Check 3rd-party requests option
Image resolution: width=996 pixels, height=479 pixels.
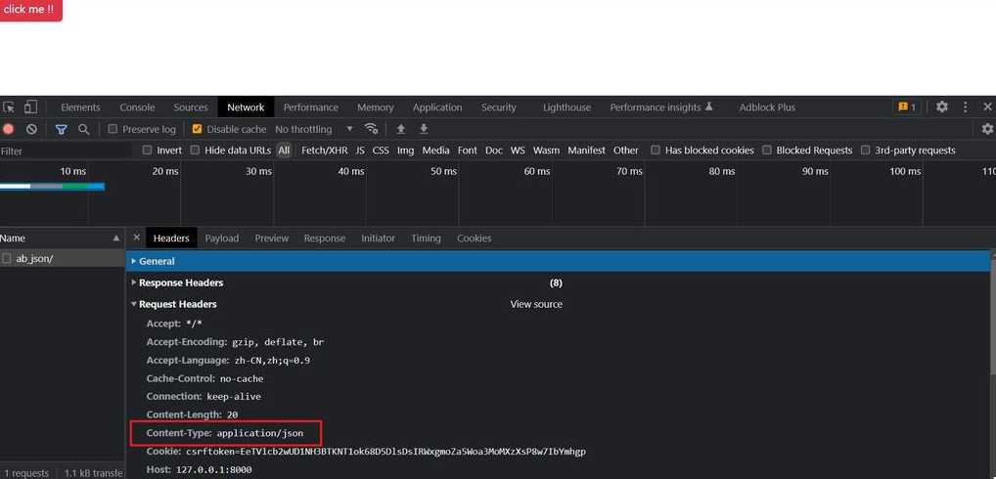pos(865,151)
